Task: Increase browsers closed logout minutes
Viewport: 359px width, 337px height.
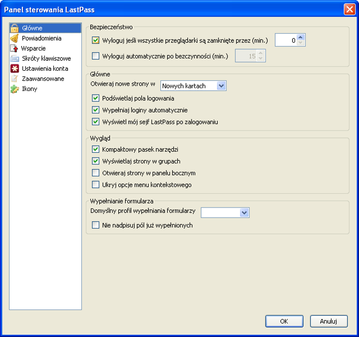Action: point(300,37)
